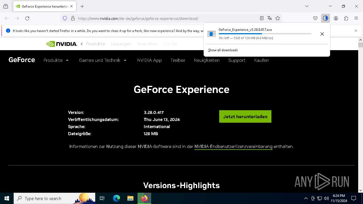Viewport: 363px width, 204px height.
Task: Click Firefox taskbar icon
Action: (144, 198)
